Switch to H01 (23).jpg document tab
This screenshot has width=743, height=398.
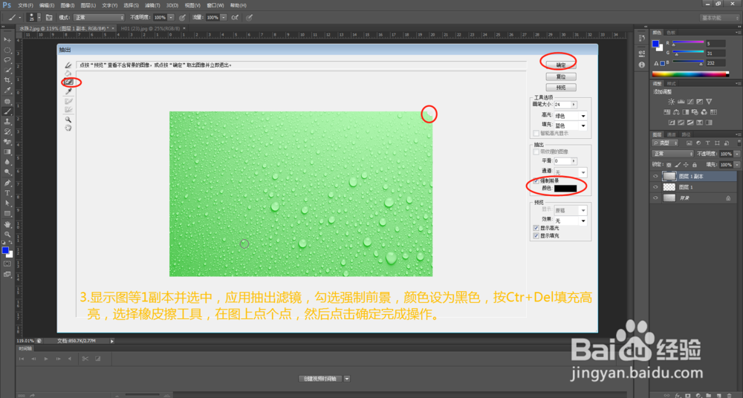151,28
